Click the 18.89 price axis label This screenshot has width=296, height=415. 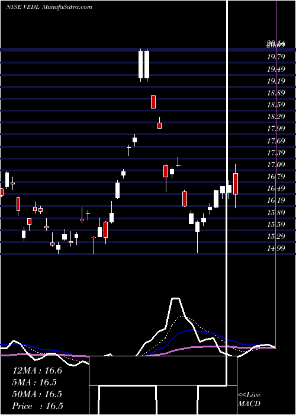coord(276,93)
